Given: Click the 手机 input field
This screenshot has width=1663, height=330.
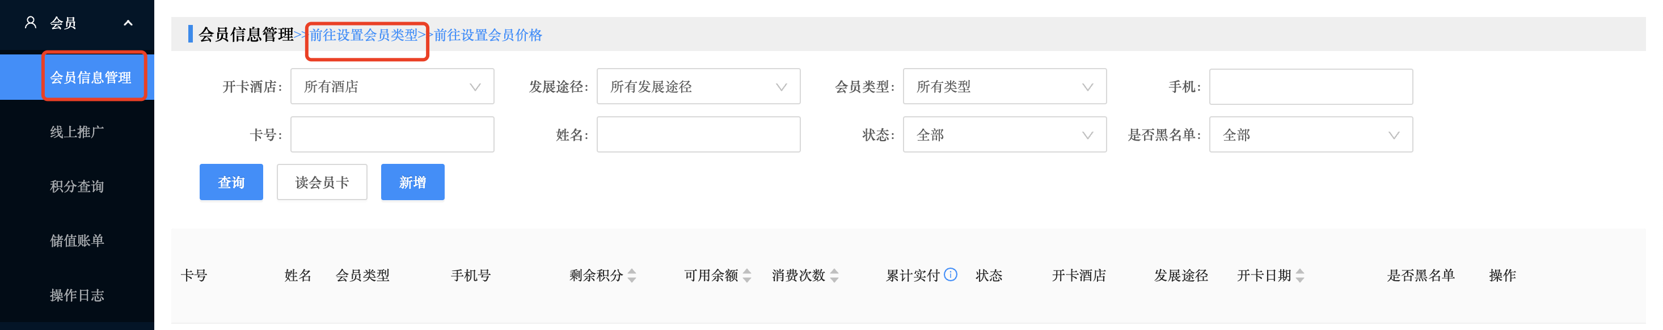Looking at the screenshot, I should (1311, 87).
